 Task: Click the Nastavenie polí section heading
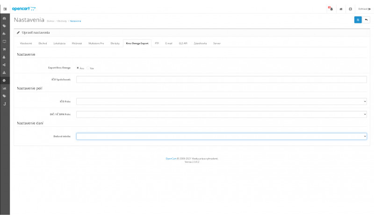click(29, 88)
